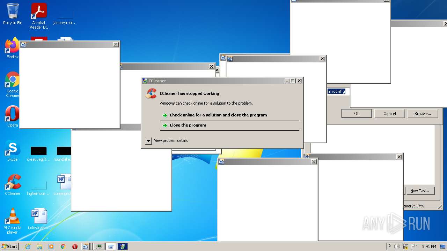This screenshot has height=251, width=447.
Task: Open Action Center flag in the tray
Action: pyautogui.click(x=414, y=246)
